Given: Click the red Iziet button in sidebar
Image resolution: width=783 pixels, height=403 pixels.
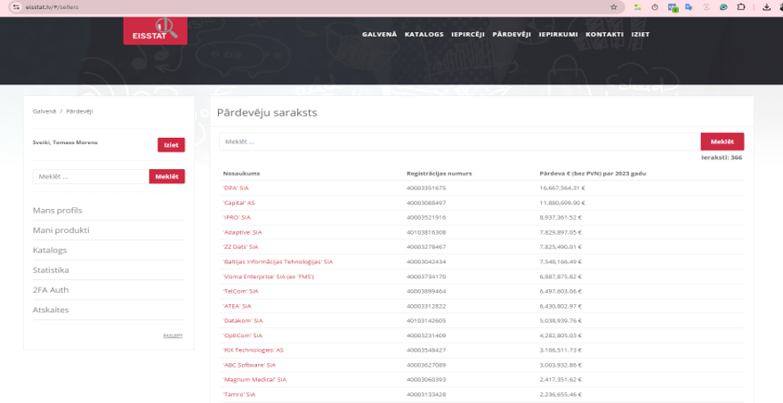Looking at the screenshot, I should pyautogui.click(x=171, y=145).
